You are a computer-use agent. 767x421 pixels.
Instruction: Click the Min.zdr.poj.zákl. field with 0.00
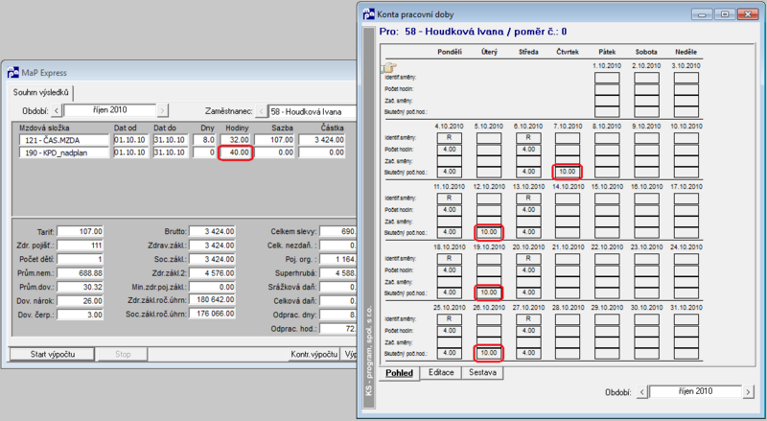(212, 287)
